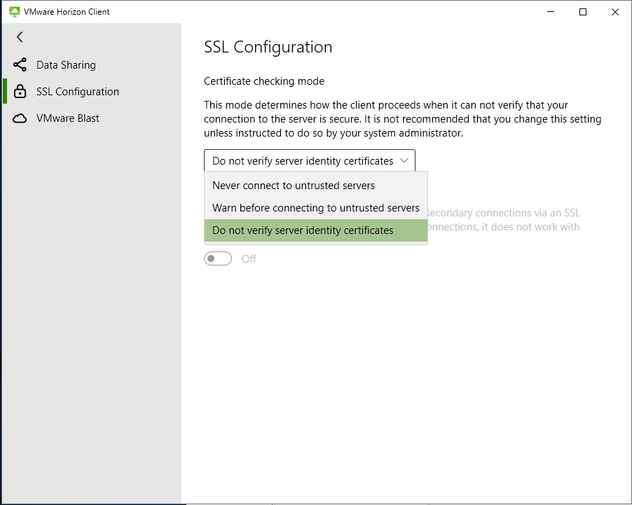Click the cloud icon for VMware Blast
Image resolution: width=632 pixels, height=505 pixels.
click(x=20, y=118)
